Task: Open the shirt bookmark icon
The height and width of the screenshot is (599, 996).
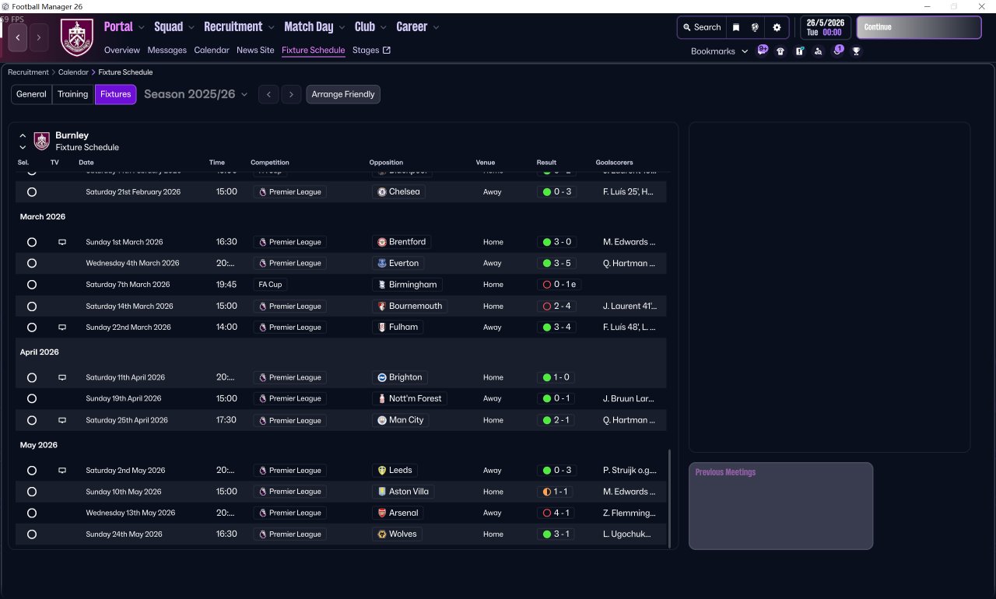Action: click(780, 51)
